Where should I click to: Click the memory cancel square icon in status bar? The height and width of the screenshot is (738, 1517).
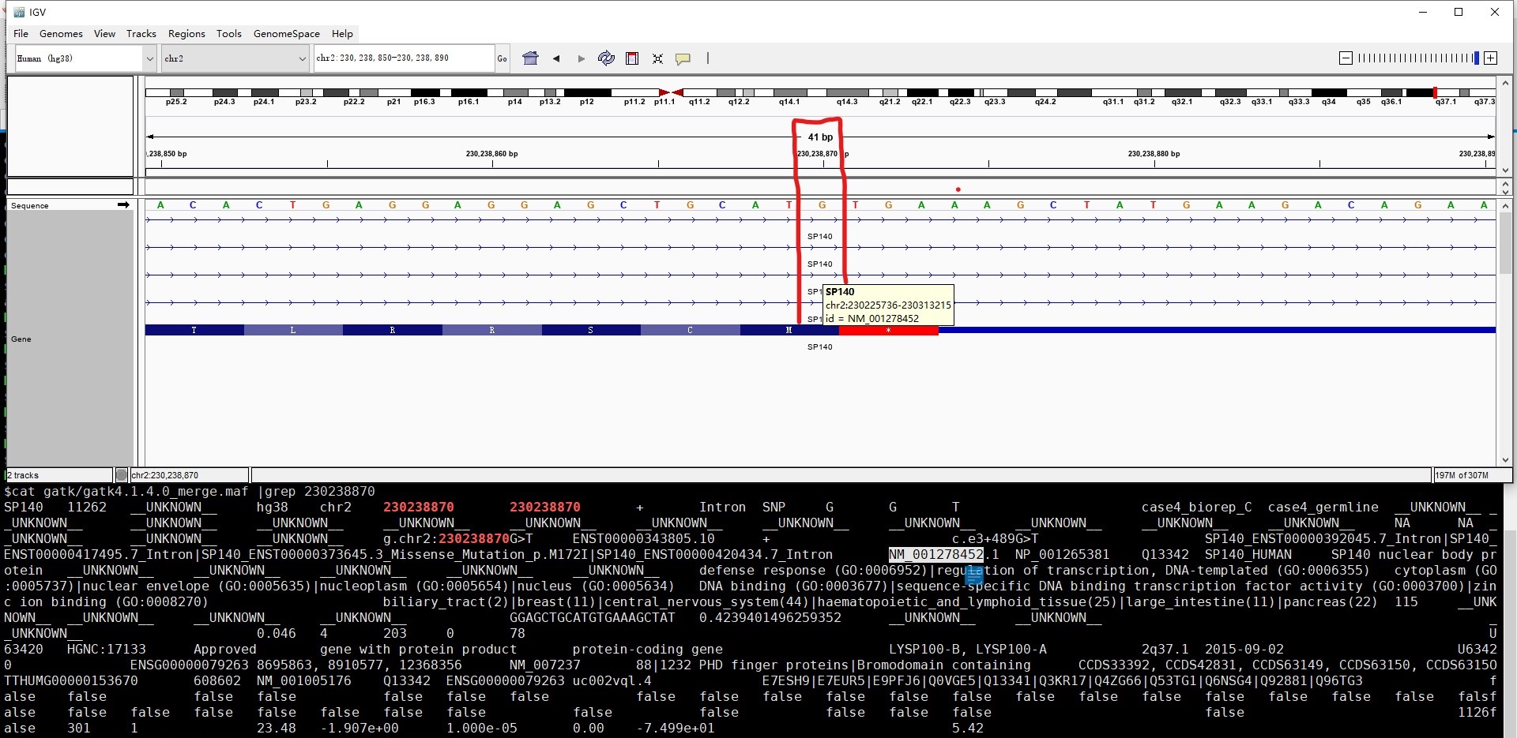[122, 475]
